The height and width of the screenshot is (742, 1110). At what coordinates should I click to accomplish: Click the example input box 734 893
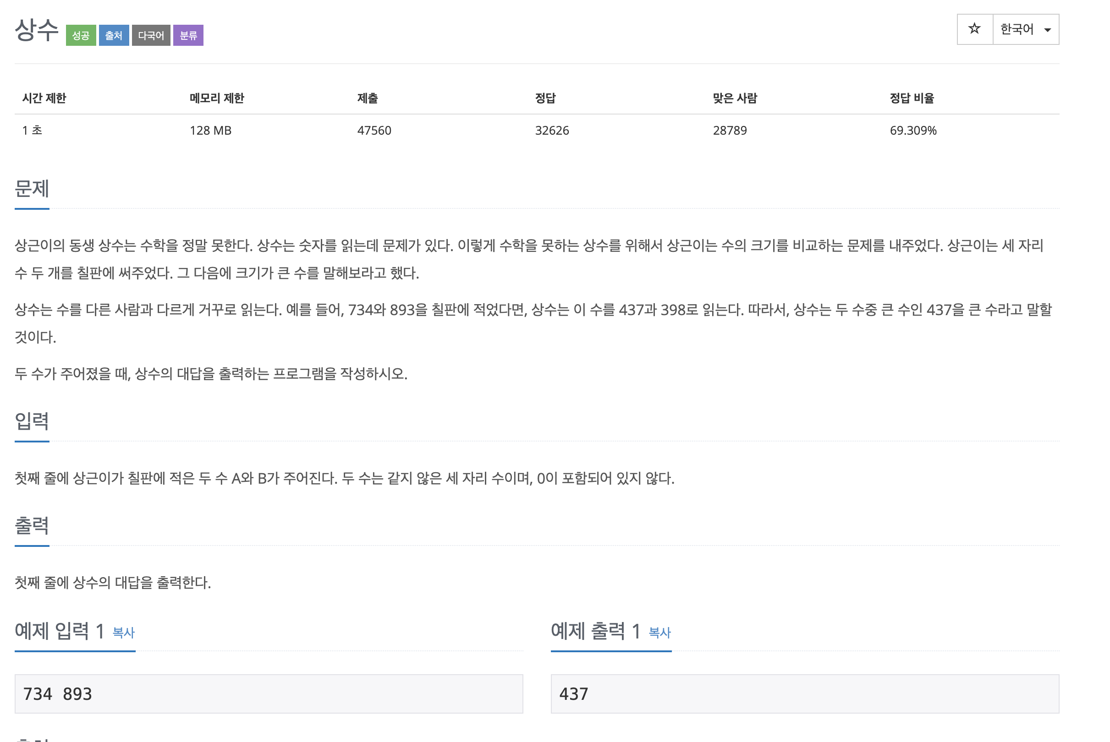pyautogui.click(x=269, y=694)
